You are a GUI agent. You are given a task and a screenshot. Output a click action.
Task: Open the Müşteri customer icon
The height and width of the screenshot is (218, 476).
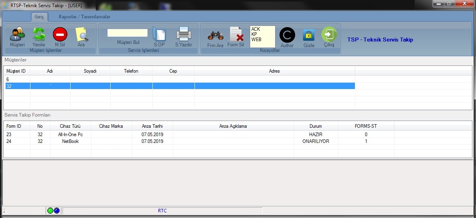click(17, 34)
